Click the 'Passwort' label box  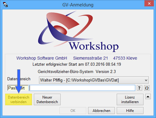pyautogui.click(x=18, y=88)
